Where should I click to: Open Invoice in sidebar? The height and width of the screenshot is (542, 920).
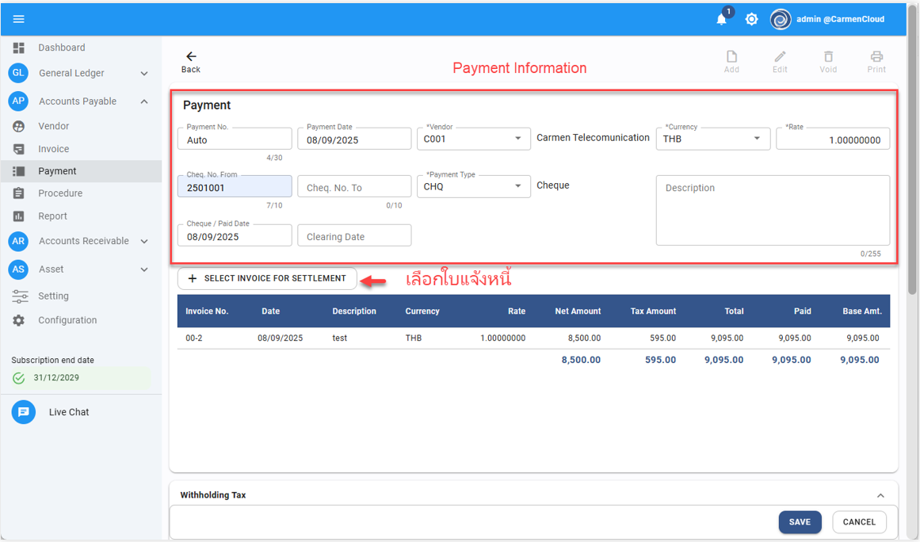coord(54,149)
